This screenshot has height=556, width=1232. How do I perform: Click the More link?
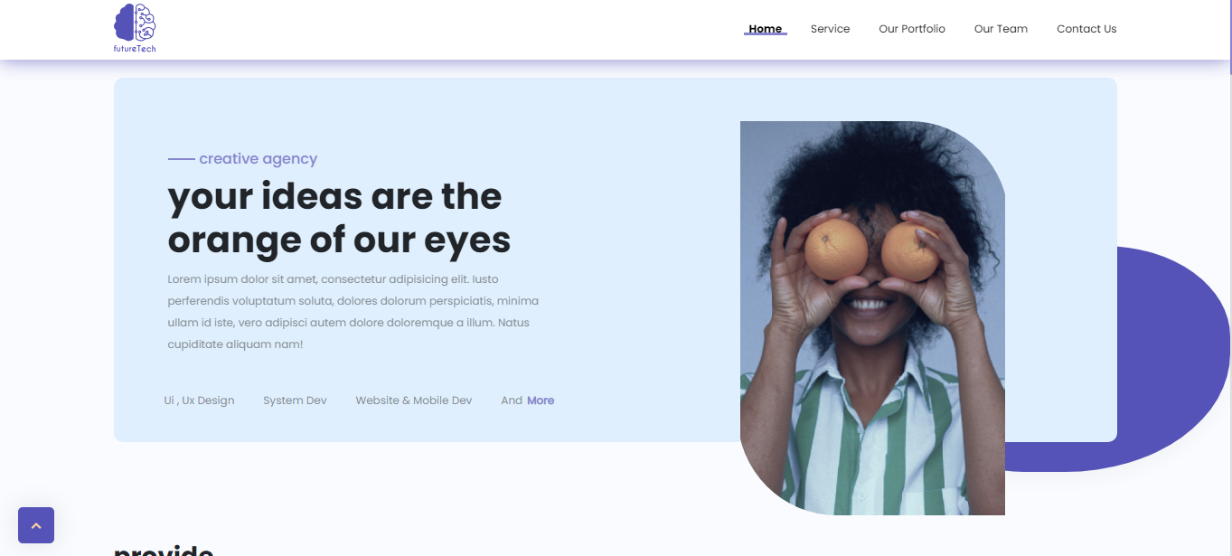(541, 401)
